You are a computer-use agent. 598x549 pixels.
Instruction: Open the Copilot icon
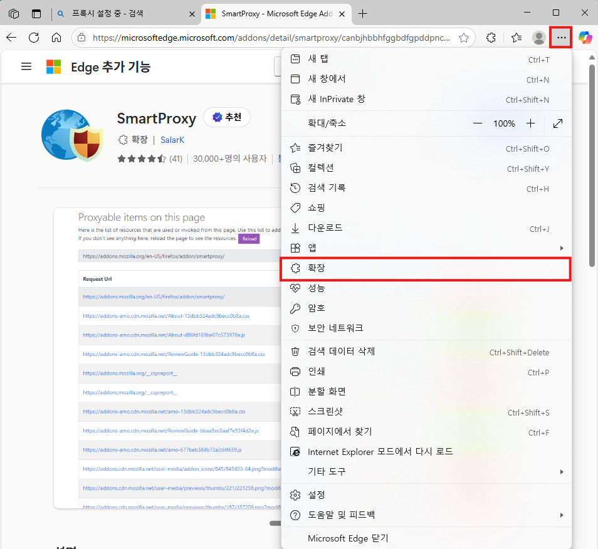pyautogui.click(x=585, y=38)
